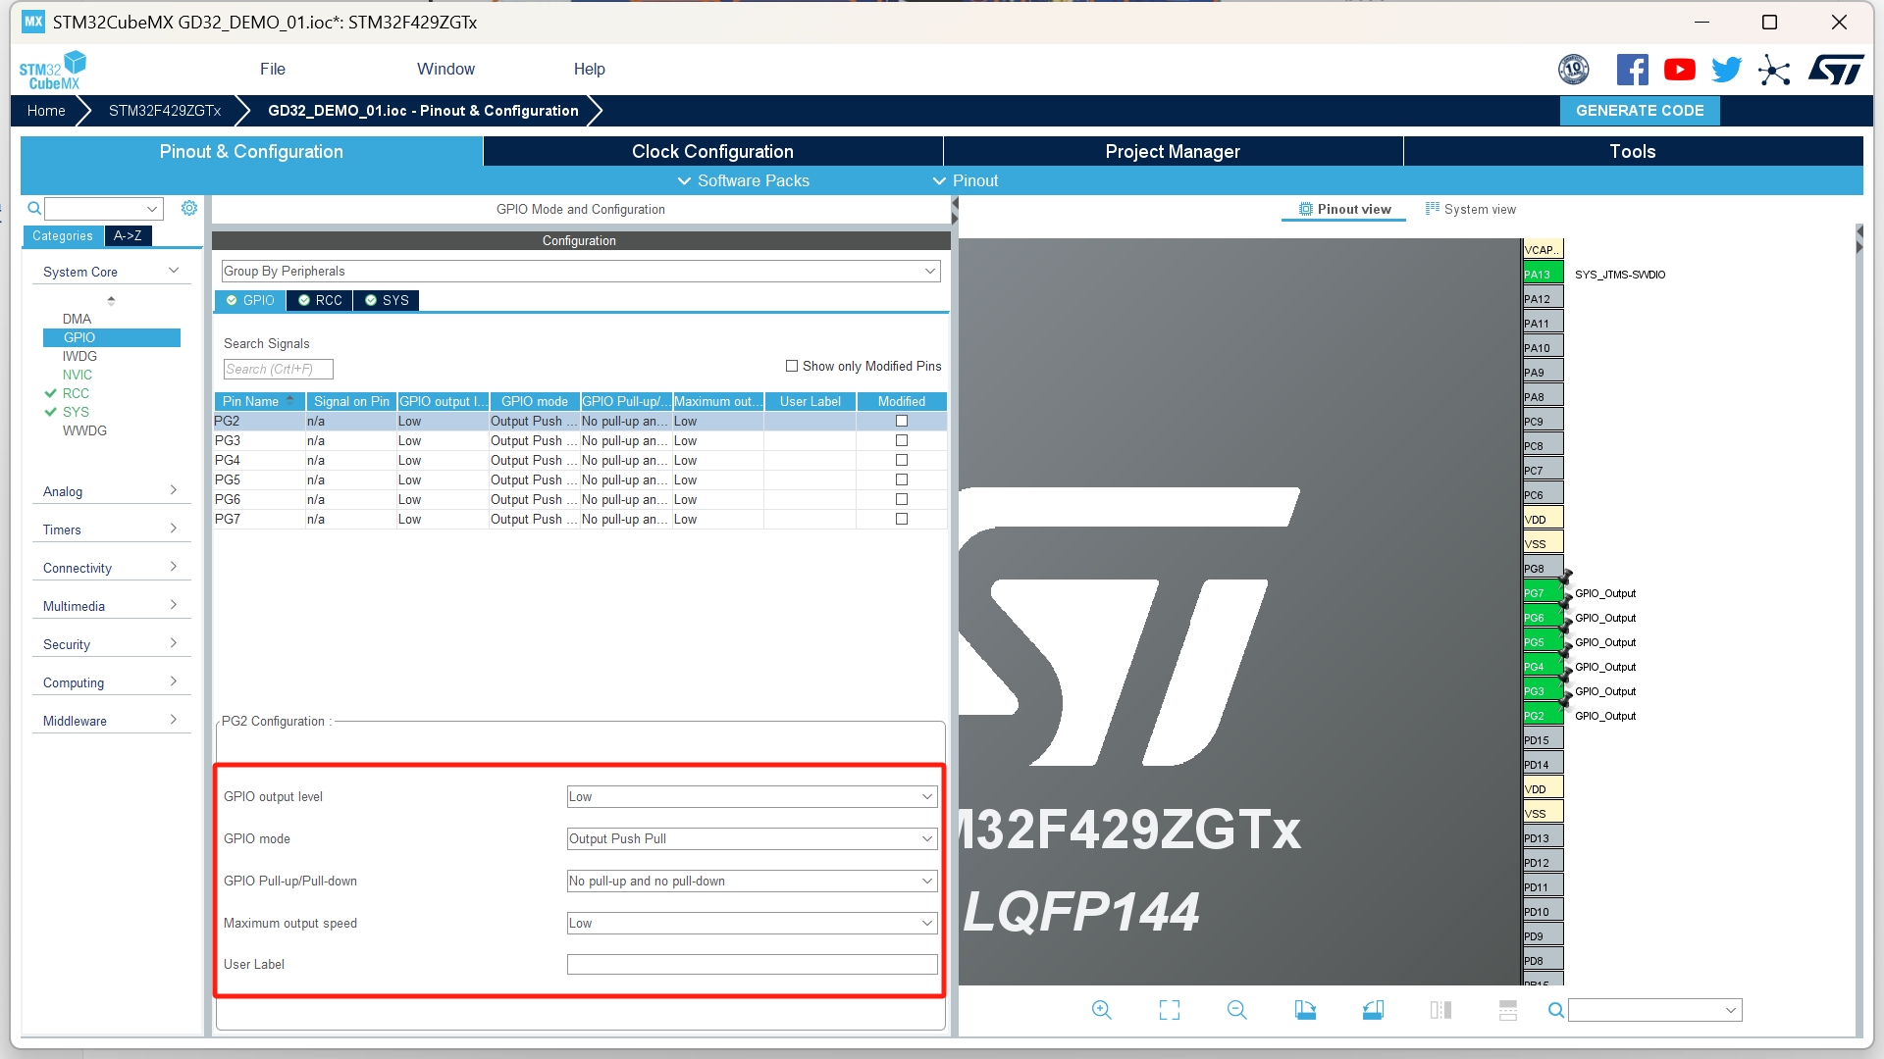Switch to the Clock Configuration tab

click(x=712, y=151)
